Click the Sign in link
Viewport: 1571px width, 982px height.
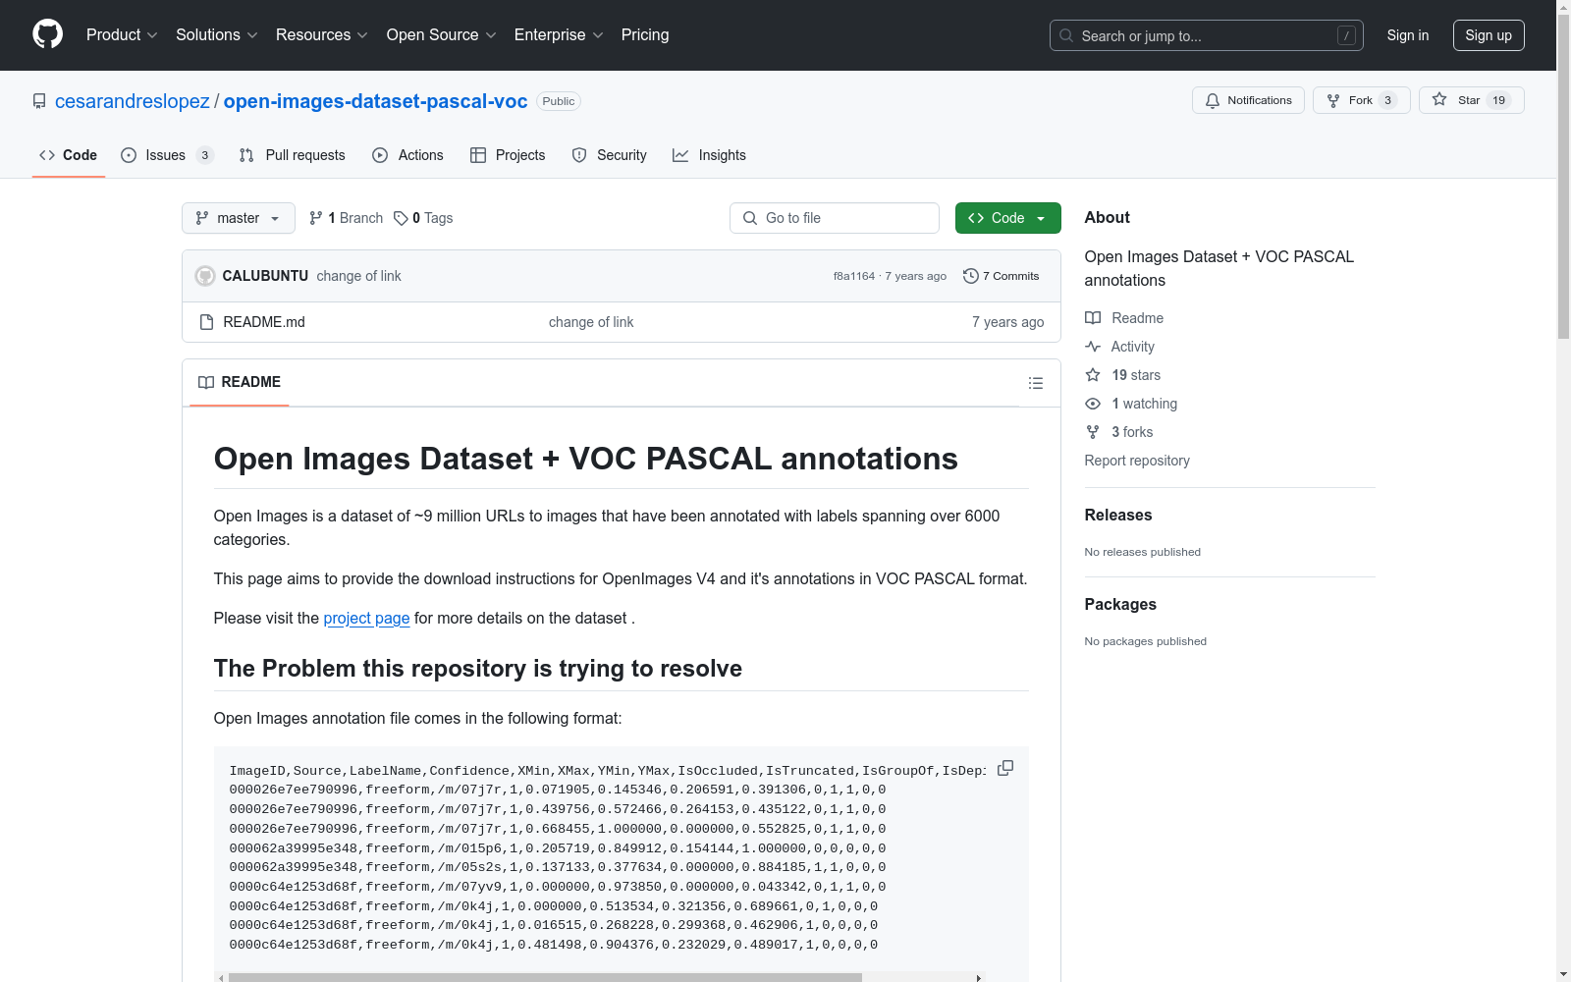tap(1408, 35)
